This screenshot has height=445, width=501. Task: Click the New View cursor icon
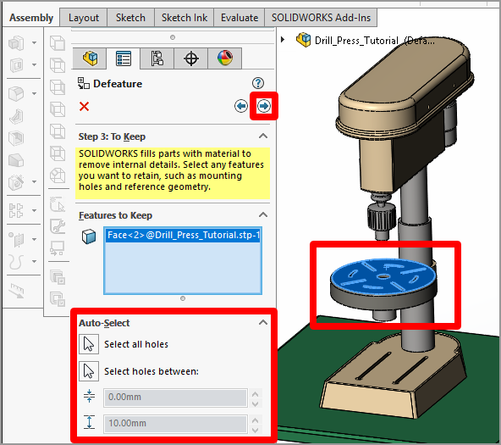pos(58,204)
